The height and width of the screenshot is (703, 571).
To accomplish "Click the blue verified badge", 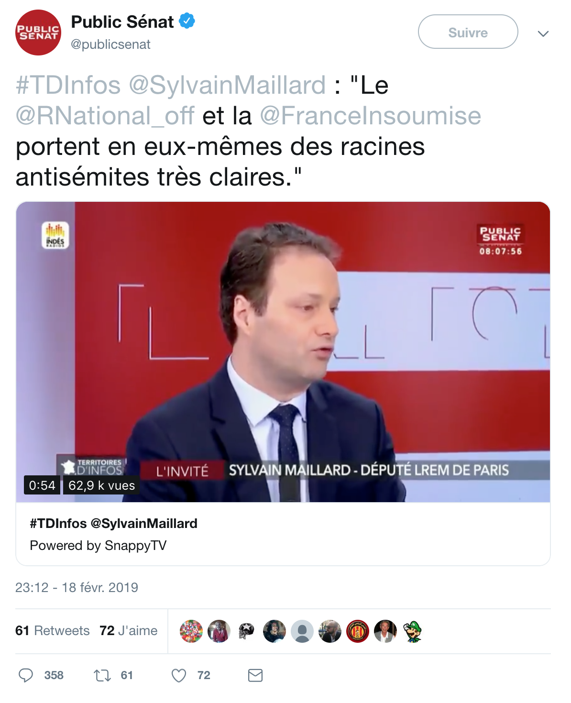I will coord(187,22).
